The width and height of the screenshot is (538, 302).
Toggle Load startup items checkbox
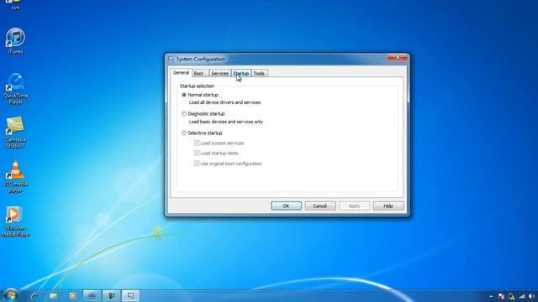197,153
